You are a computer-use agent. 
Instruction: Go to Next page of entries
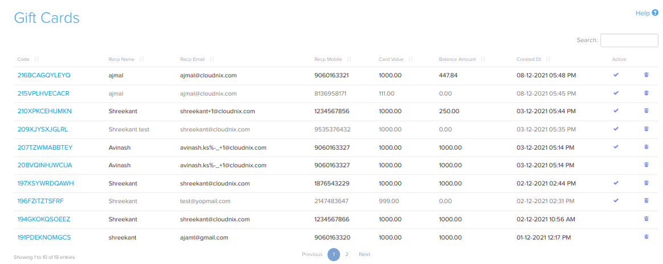point(365,254)
